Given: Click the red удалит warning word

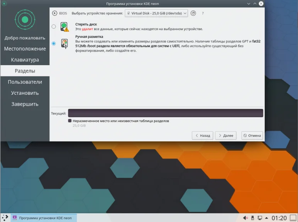Looking at the screenshot, I should 87,29.
